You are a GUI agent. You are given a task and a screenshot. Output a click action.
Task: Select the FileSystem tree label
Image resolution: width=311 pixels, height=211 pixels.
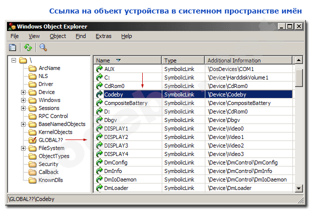tap(52, 148)
